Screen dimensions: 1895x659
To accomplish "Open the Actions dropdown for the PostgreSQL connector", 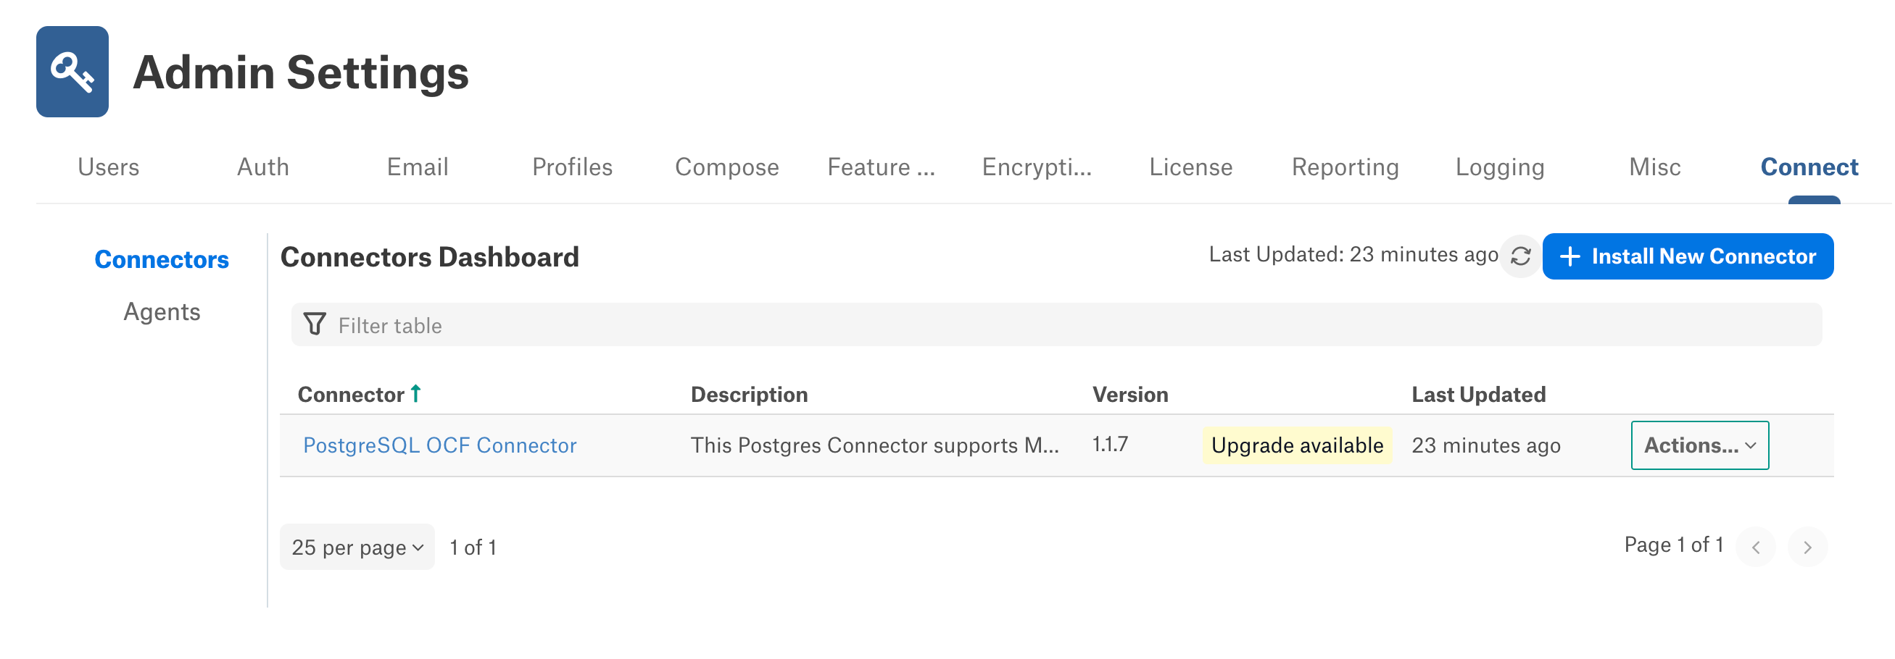I will (1699, 445).
